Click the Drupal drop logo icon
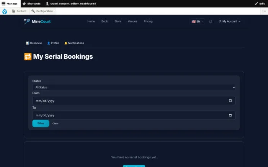Image resolution: width=268 pixels, height=167 pixels. coord(5,11)
